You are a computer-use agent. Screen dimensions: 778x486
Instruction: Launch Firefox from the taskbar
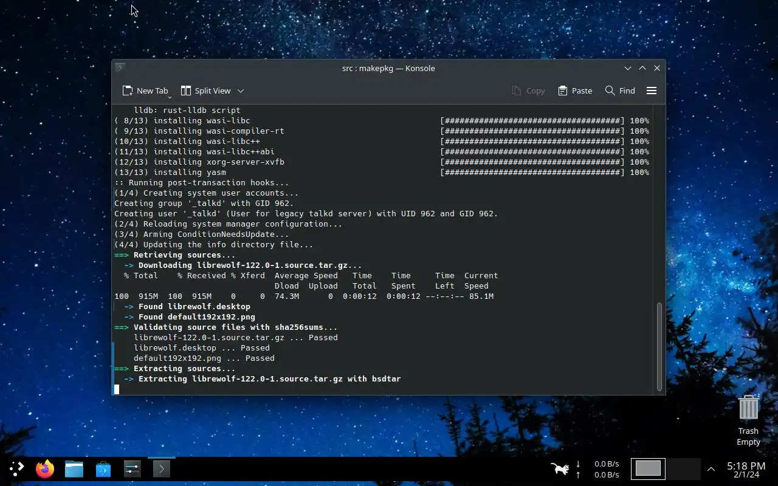pyautogui.click(x=45, y=468)
